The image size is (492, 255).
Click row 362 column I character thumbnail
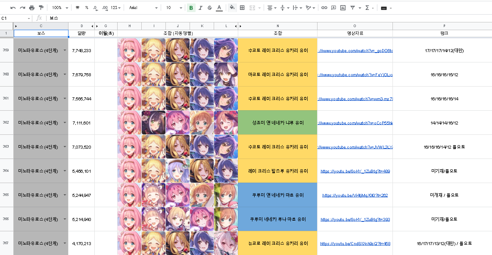(x=153, y=123)
